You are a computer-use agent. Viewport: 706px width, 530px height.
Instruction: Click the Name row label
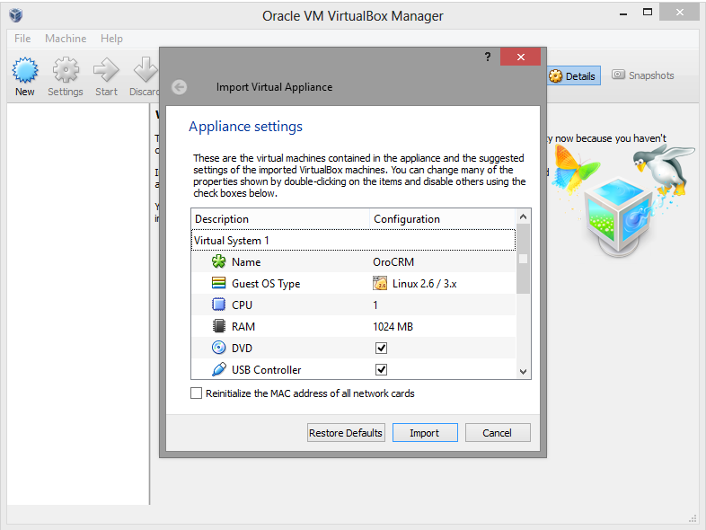(246, 262)
